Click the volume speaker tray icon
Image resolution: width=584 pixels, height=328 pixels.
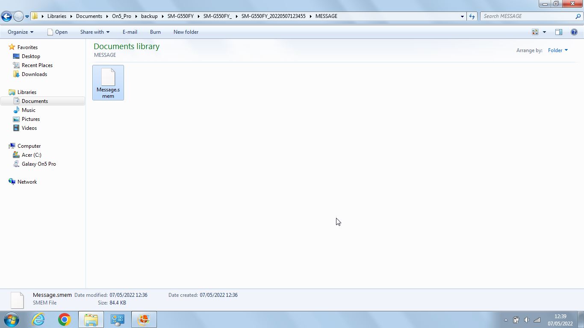(x=527, y=320)
